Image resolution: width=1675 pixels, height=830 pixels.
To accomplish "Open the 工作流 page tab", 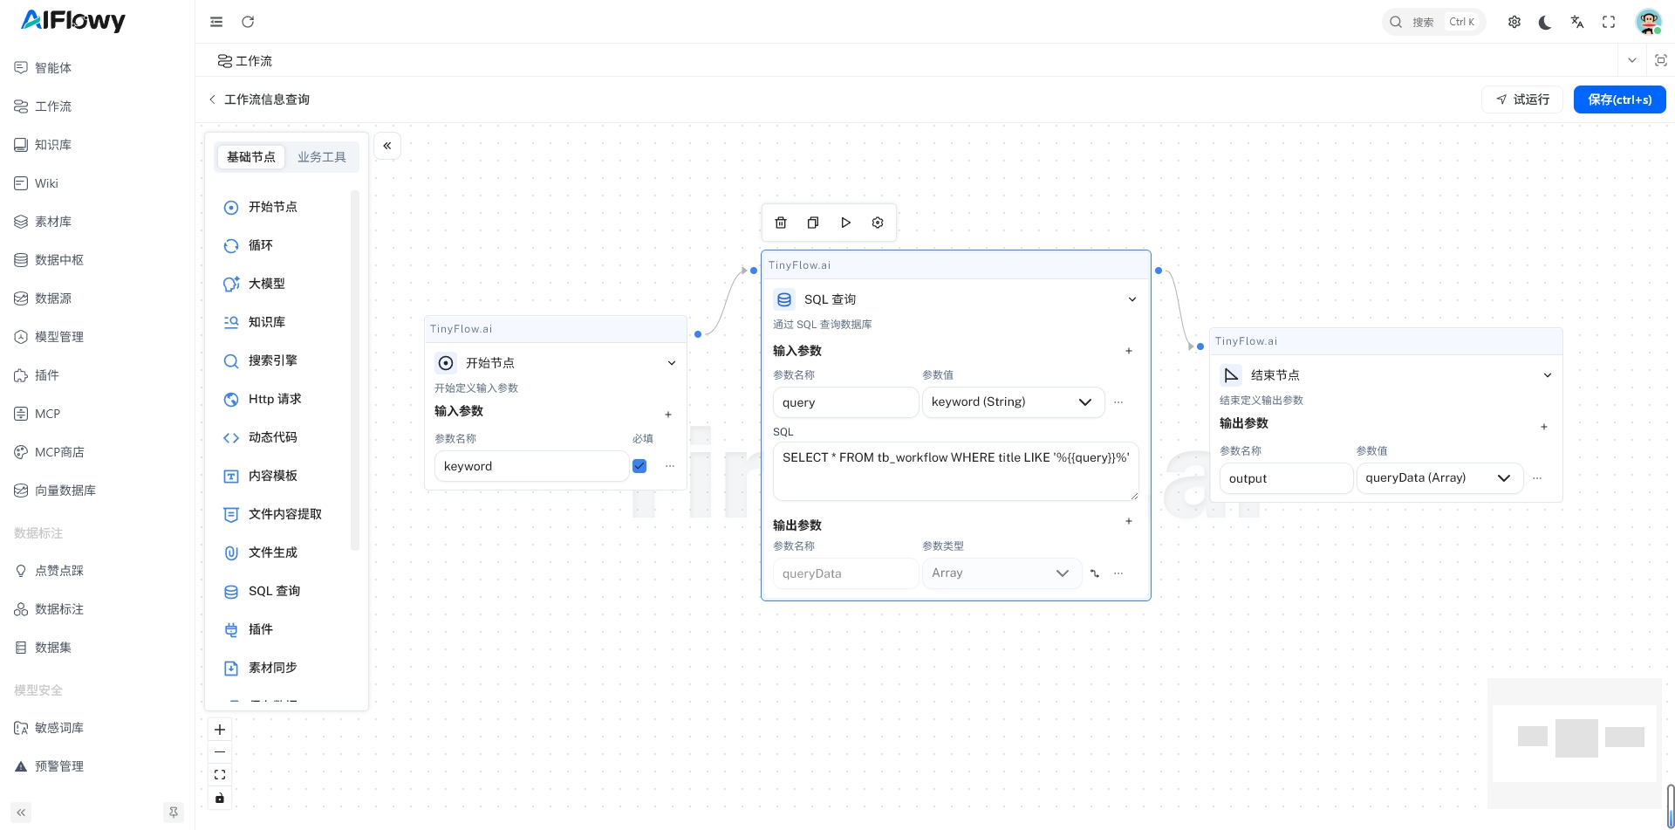I will pos(245,60).
